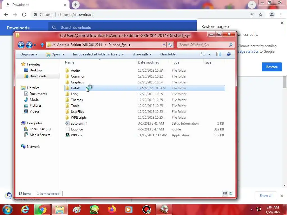Open Chrome tab search chevron
Screen dimensions: 287x215
(x=252, y=5)
